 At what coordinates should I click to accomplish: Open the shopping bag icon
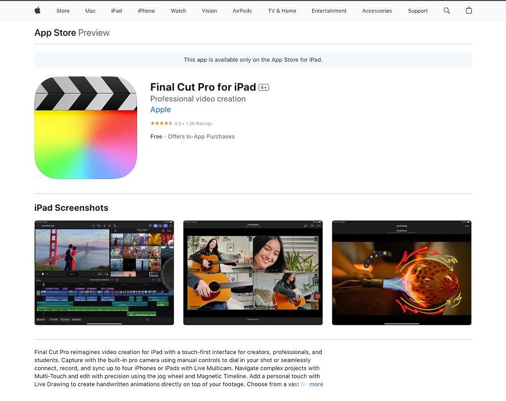pos(469,11)
